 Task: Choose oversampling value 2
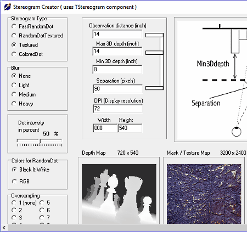coord(17,210)
